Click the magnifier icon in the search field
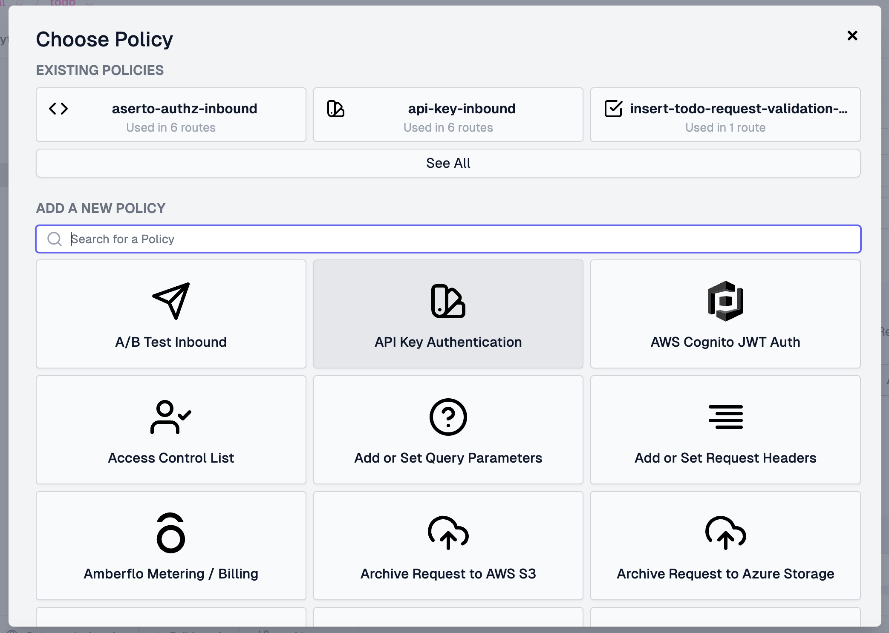 pos(55,239)
